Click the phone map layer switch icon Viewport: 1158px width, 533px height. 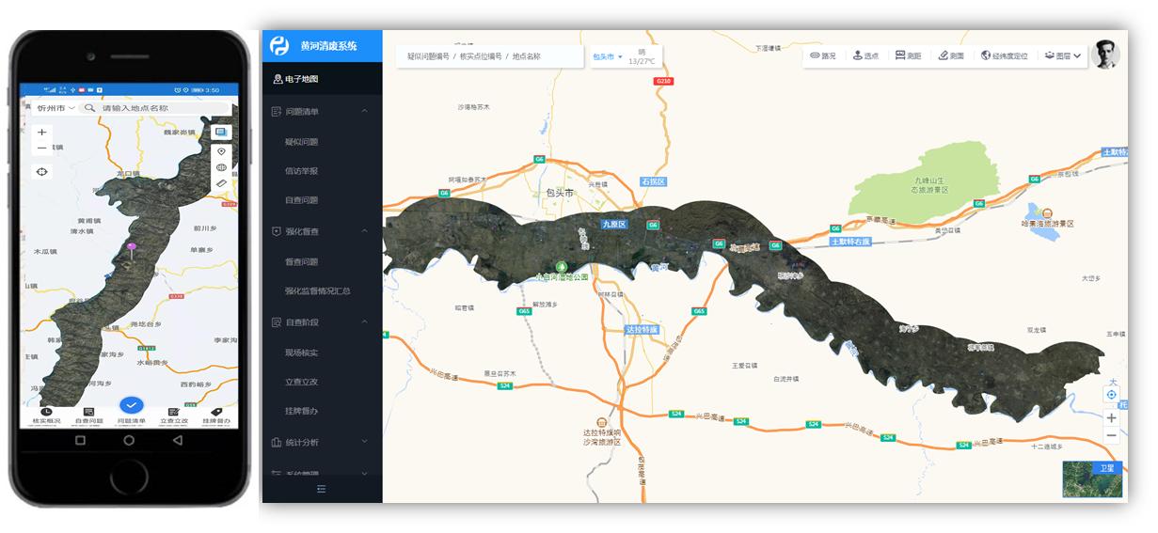pyautogui.click(x=221, y=133)
